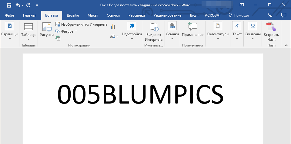The image size is (291, 144).
Task: Select the Вид tab
Action: pos(193,15)
